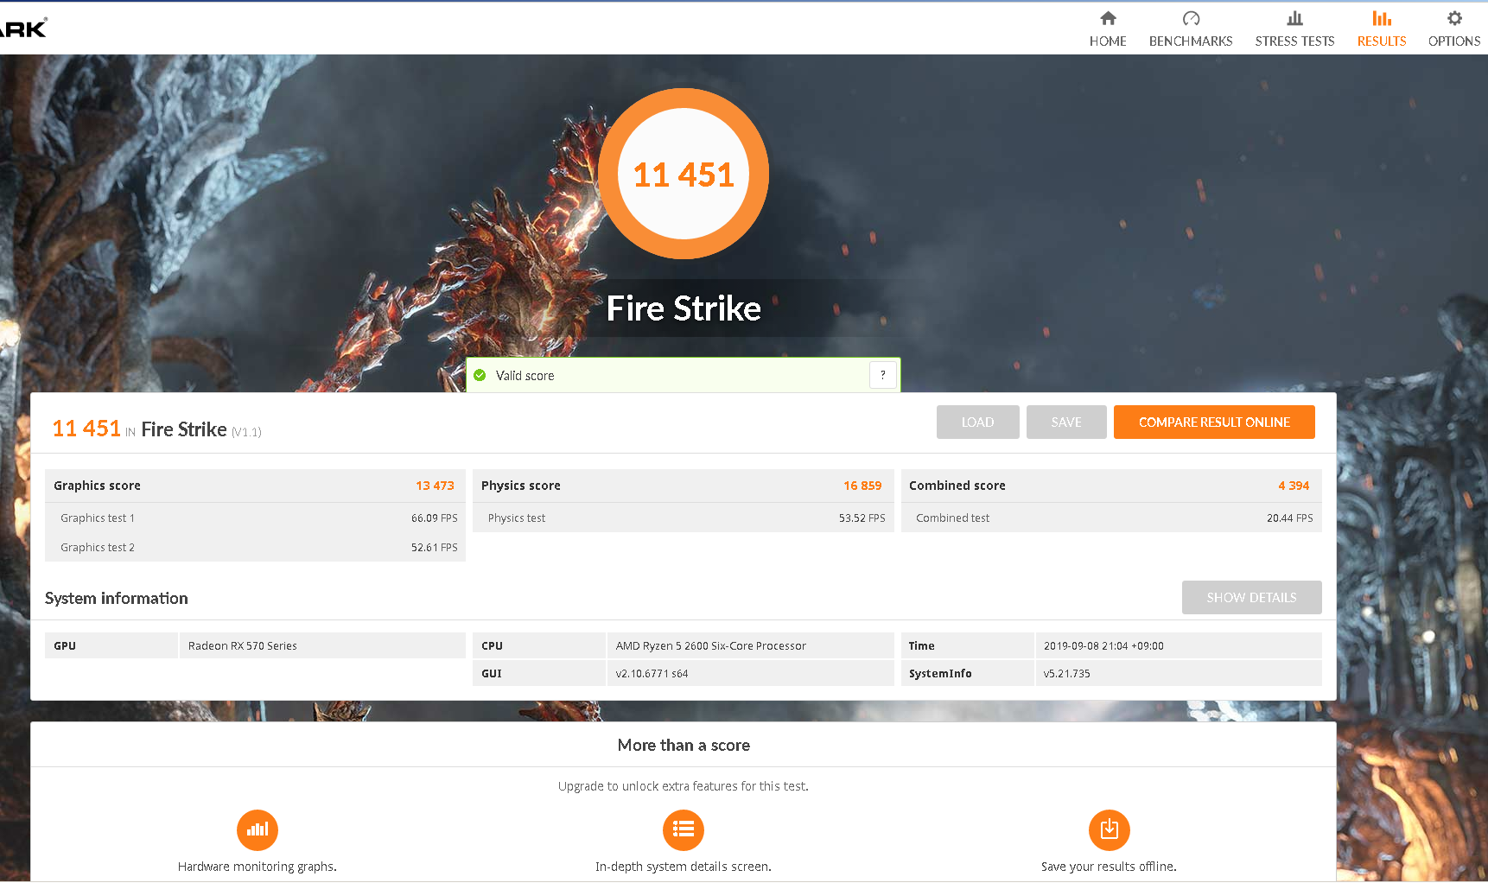
Task: Click the Save your results offline label
Action: tap(1109, 866)
